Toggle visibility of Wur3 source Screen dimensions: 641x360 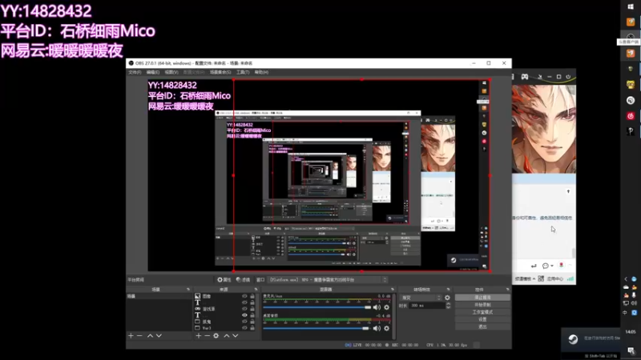click(244, 328)
